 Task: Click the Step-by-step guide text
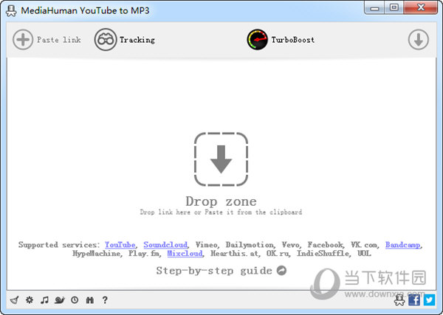pyautogui.click(x=214, y=271)
